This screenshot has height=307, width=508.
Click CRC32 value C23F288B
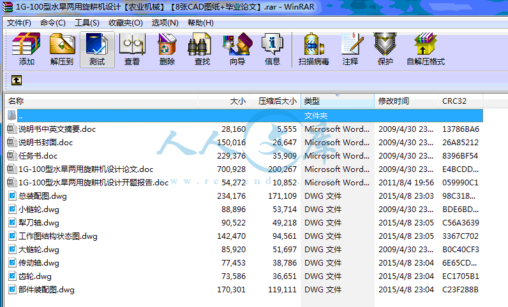pyautogui.click(x=460, y=290)
